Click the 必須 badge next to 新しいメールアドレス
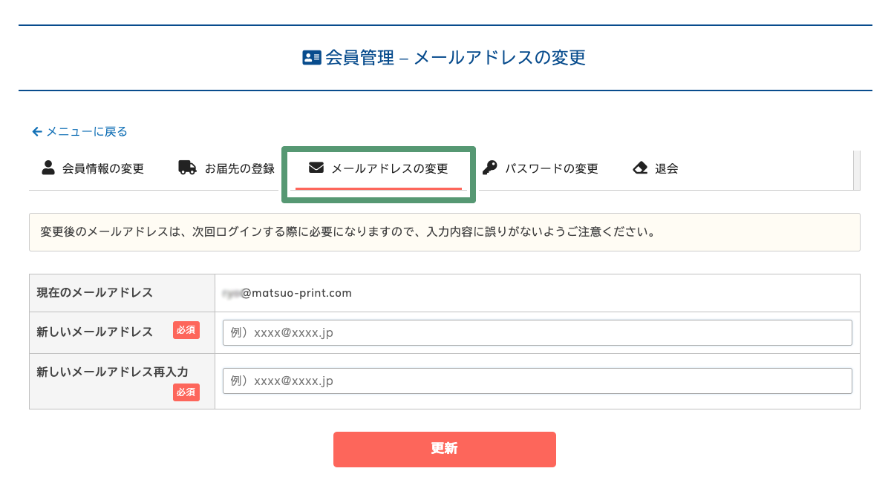This screenshot has height=497, width=891. click(x=186, y=330)
